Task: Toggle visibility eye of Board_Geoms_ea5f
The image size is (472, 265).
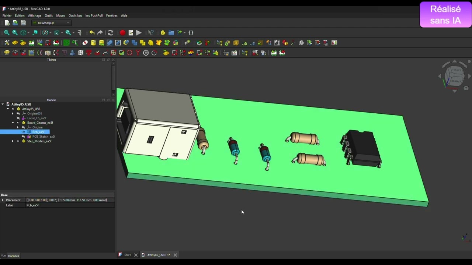Action: point(18,123)
